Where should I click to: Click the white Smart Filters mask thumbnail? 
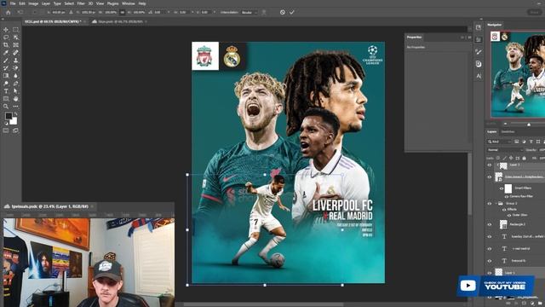pos(508,188)
